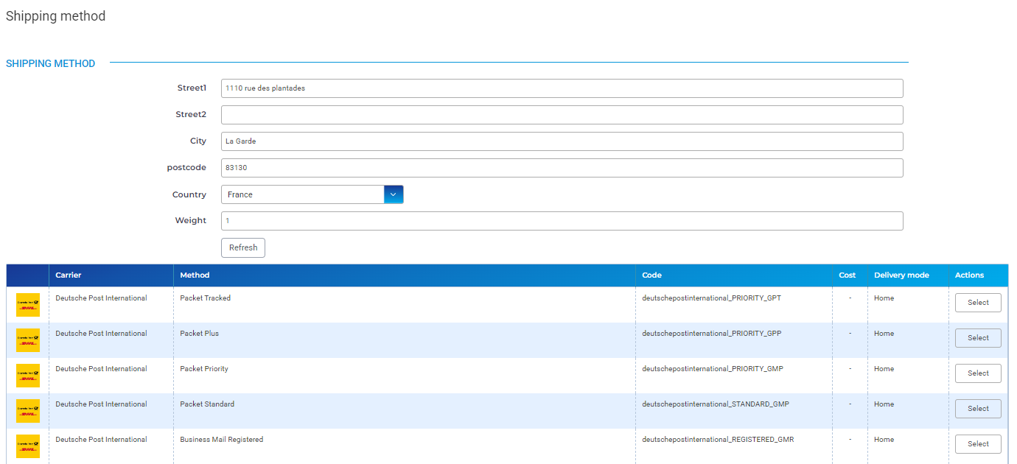Click into the Street1 address field
The image size is (1017, 464).
(562, 88)
